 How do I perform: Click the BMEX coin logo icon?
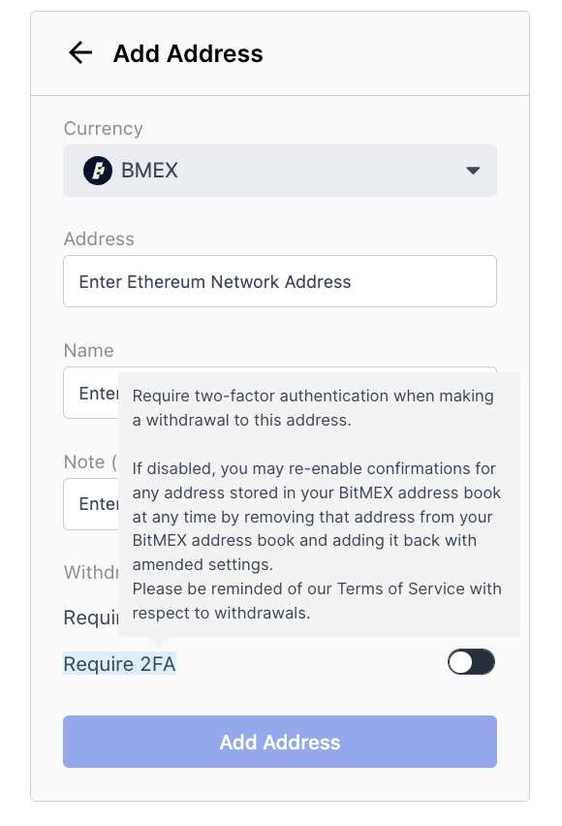click(98, 171)
